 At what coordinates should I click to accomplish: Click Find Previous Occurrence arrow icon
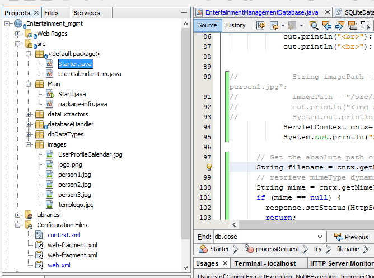(327, 25)
